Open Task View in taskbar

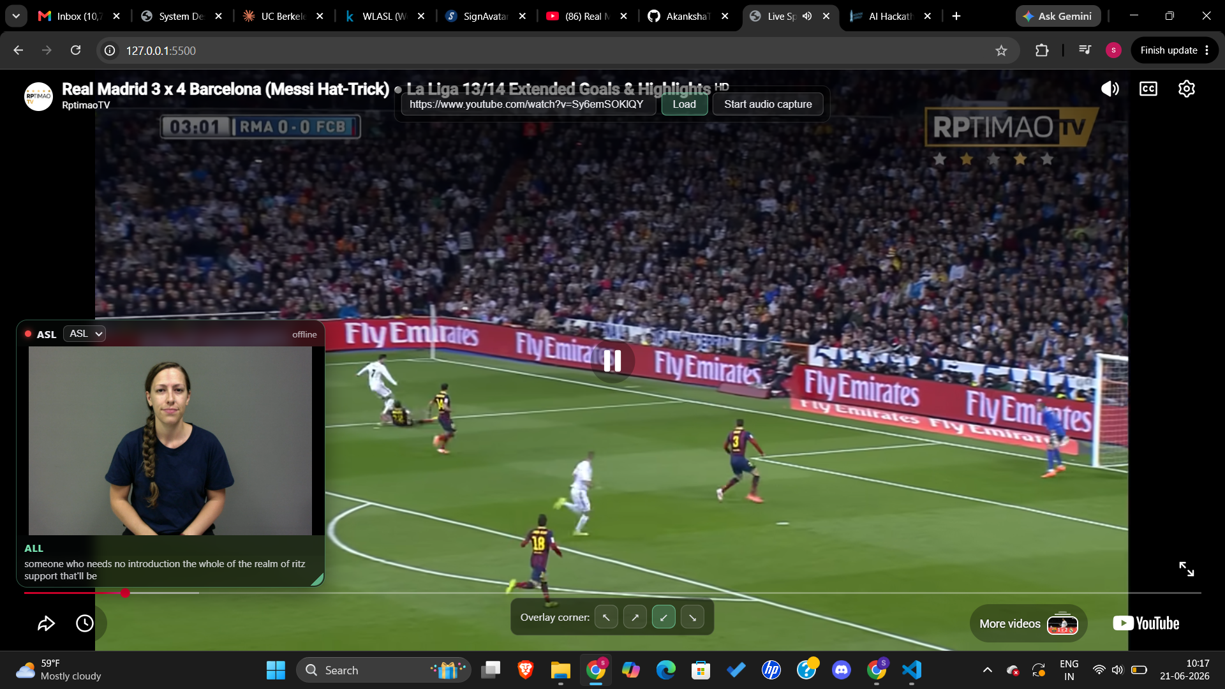pyautogui.click(x=491, y=670)
